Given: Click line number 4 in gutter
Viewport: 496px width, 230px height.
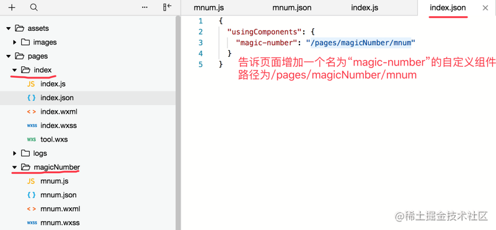Looking at the screenshot, I should [x=200, y=53].
